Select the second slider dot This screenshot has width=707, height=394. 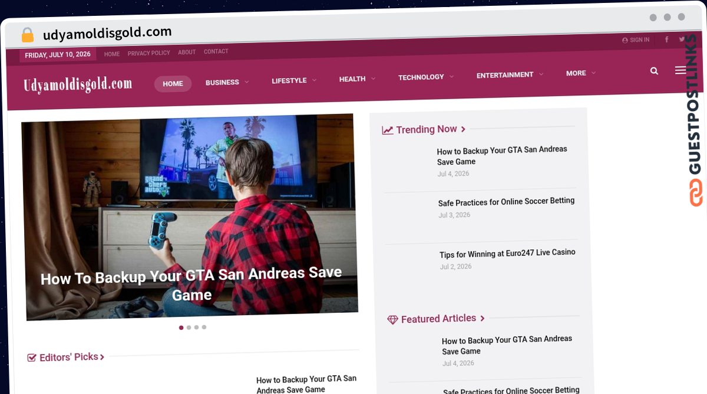(189, 328)
